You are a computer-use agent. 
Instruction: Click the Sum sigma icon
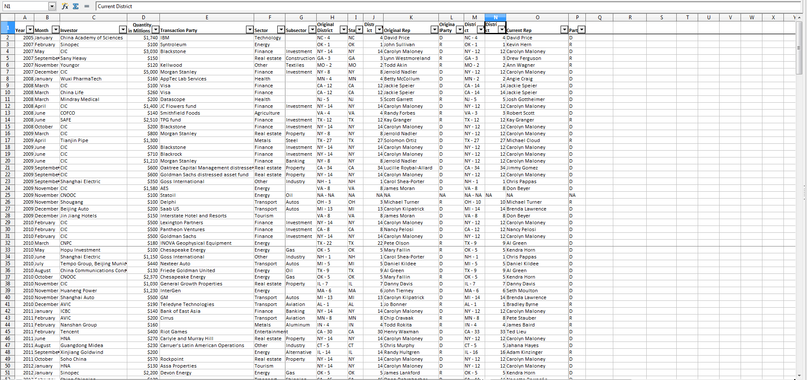click(76, 6)
